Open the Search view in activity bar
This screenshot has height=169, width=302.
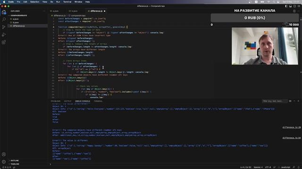[4, 19]
